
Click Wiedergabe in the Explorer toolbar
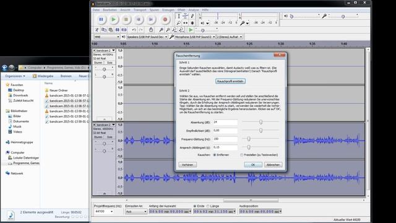point(43,76)
